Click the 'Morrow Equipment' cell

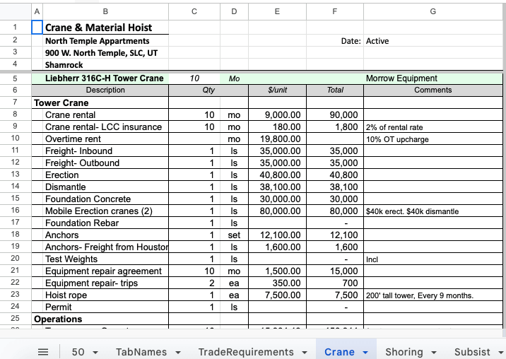click(433, 78)
